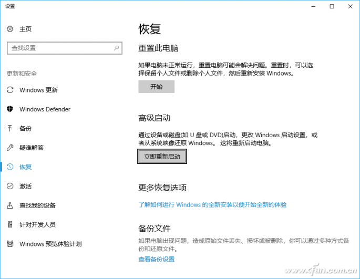Click the 疑难解答 wrench icon
Image resolution: width=360 pixels, height=279 pixels.
[x=10, y=148]
